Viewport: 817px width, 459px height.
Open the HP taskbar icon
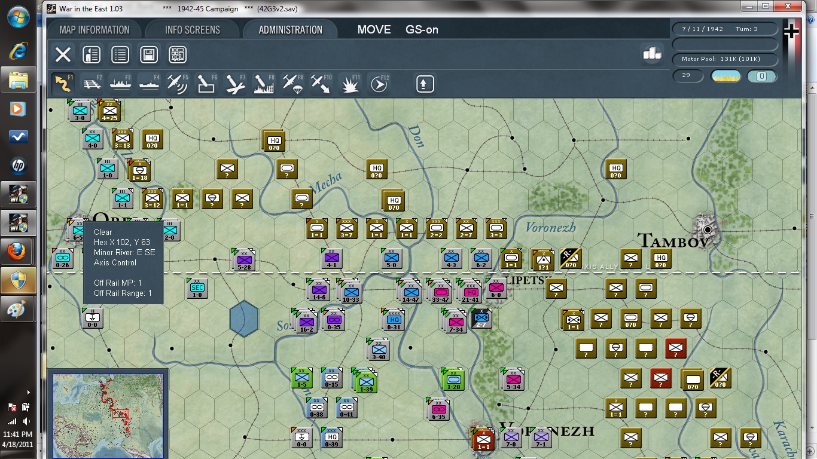click(18, 166)
